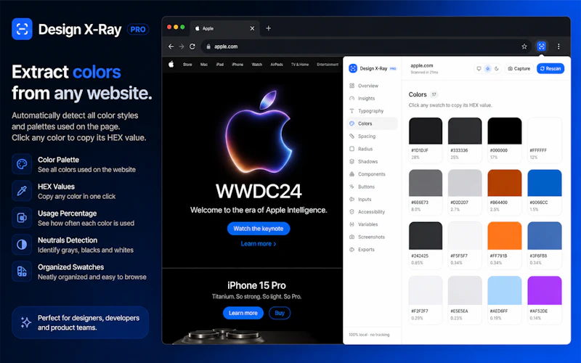Click the Capture button

pos(519,68)
